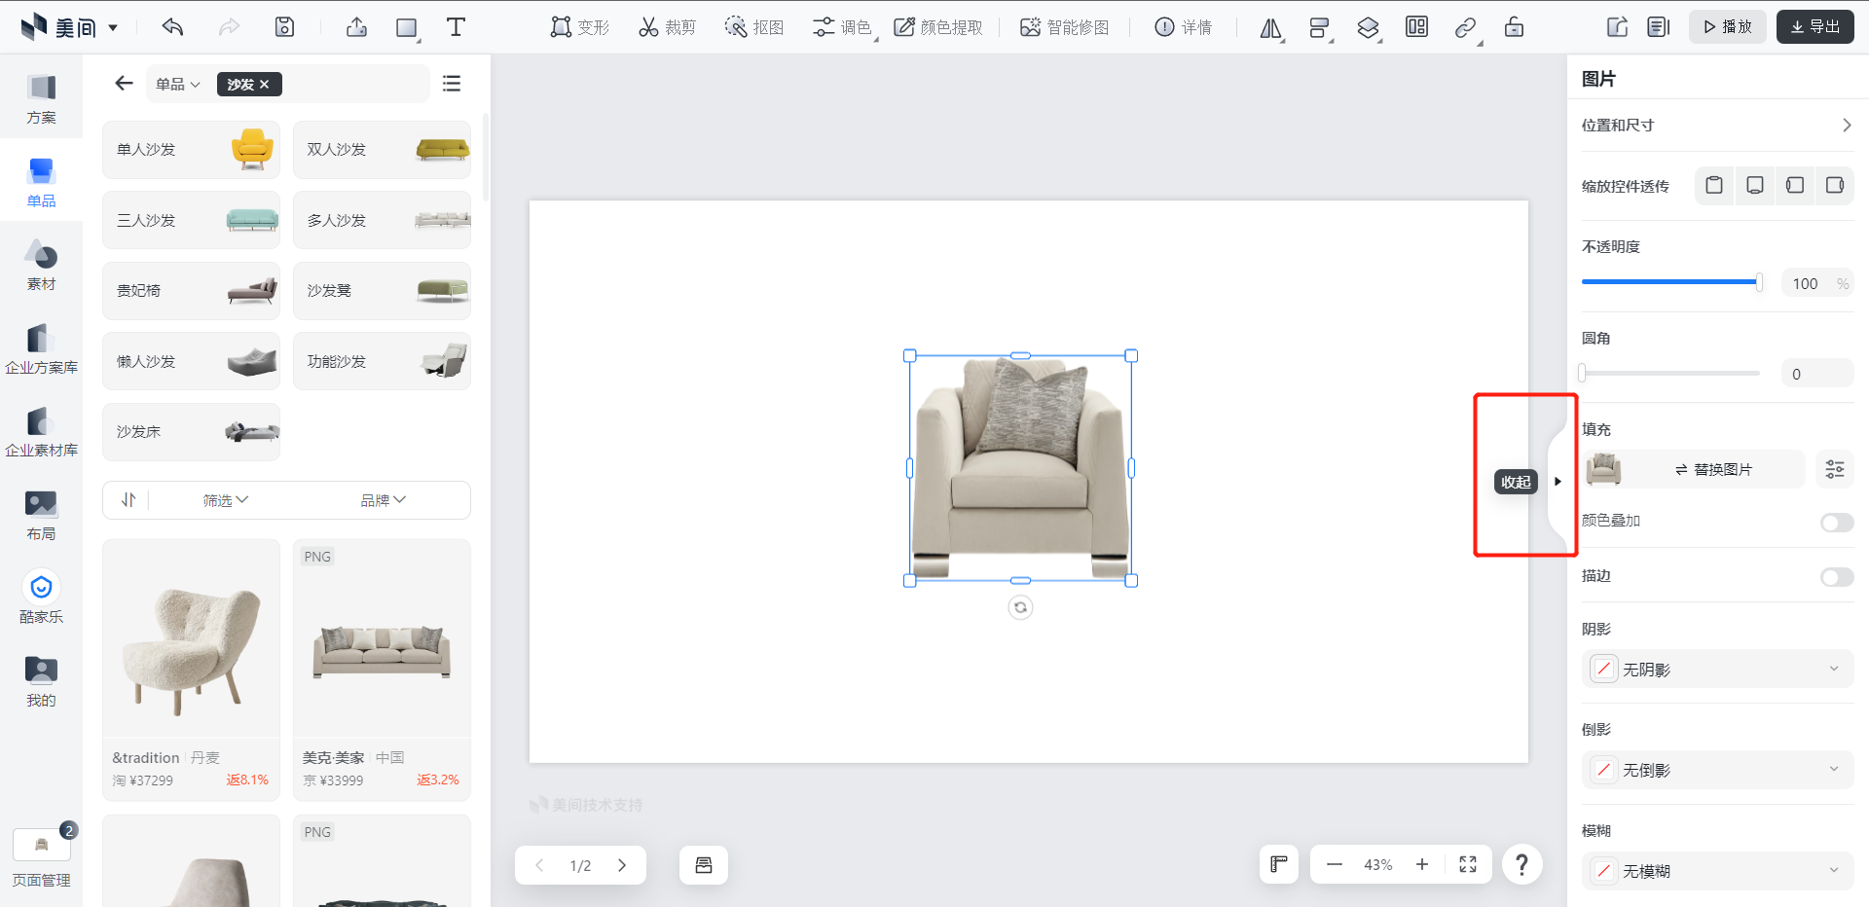
Task: Click the 播放 play button
Action: click(1727, 27)
